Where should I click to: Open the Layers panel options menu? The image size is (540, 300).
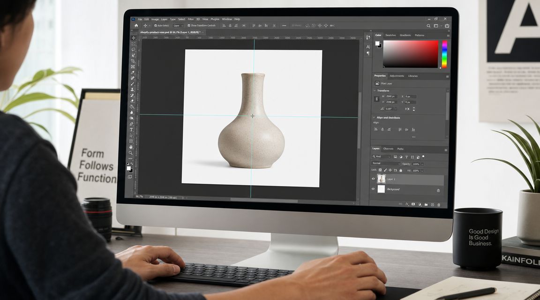[x=446, y=150]
